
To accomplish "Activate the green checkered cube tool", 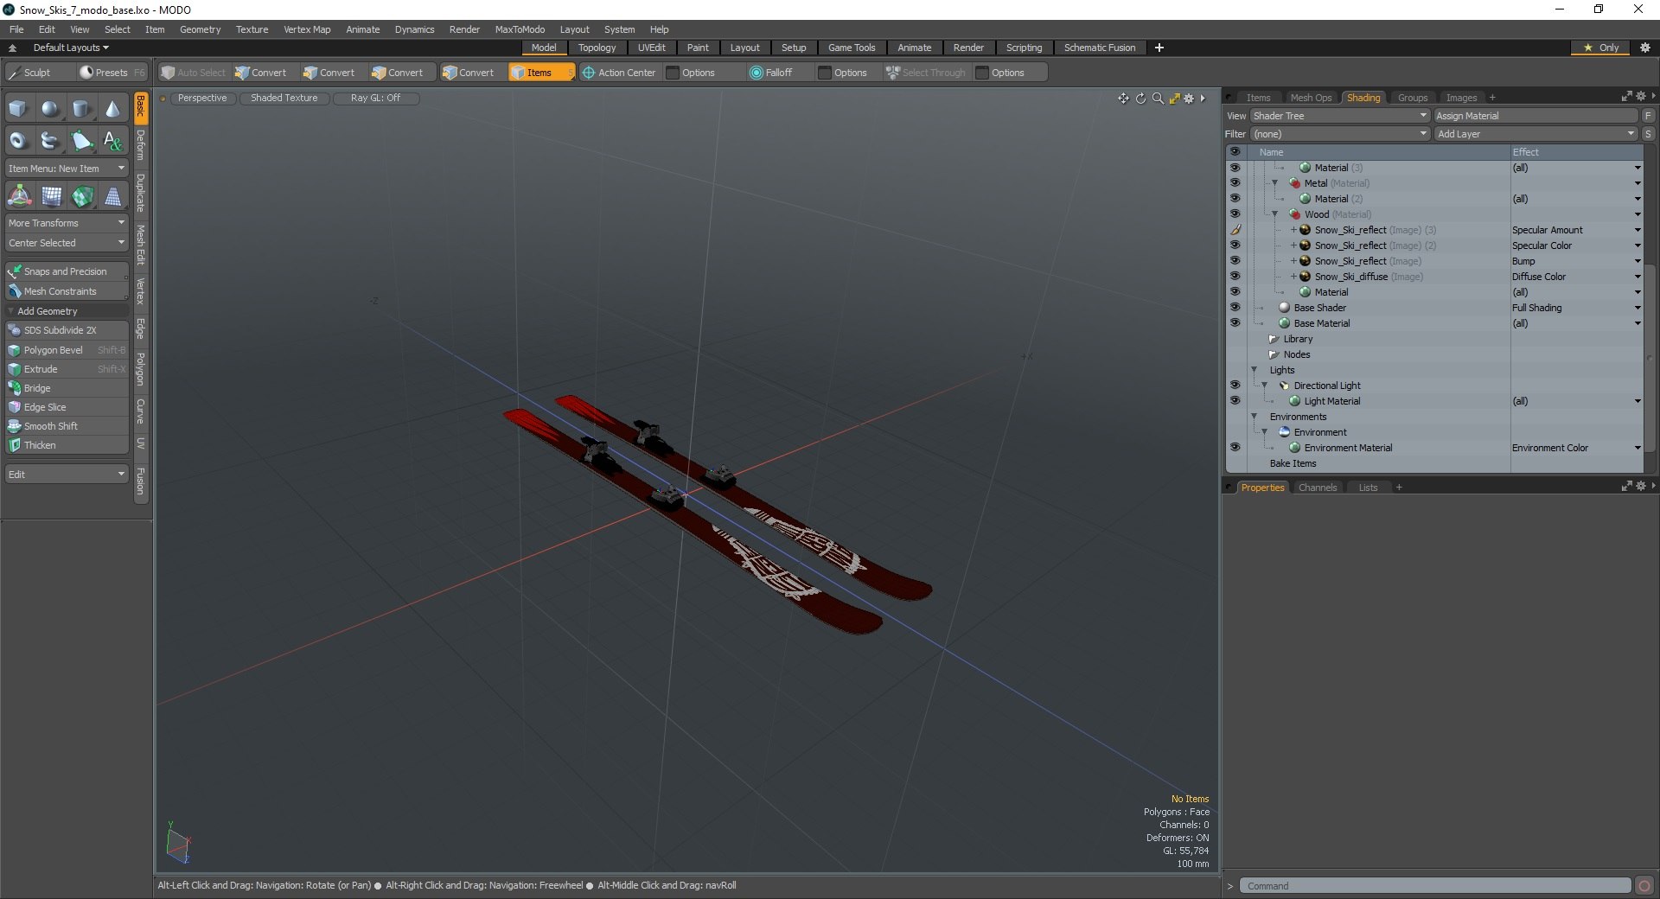I will point(82,196).
